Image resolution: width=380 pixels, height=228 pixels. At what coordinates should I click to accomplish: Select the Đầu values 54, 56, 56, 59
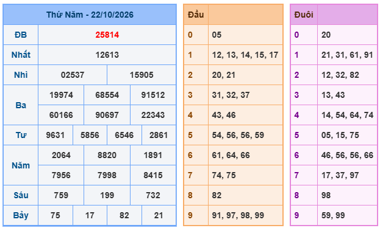point(238,135)
